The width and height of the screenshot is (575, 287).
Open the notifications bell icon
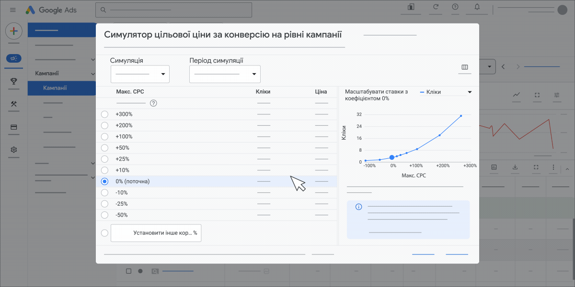477,7
